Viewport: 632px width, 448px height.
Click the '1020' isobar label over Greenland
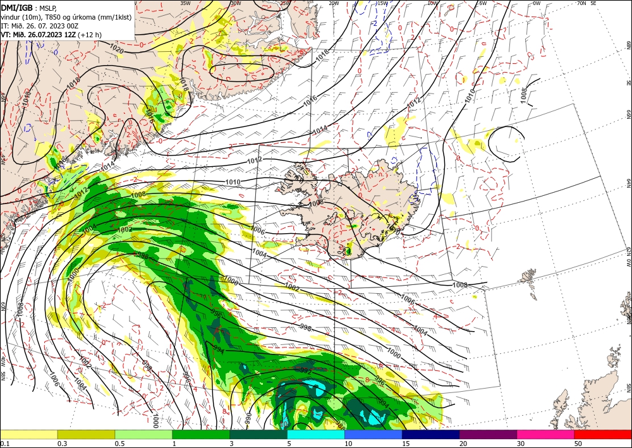pos(117,49)
